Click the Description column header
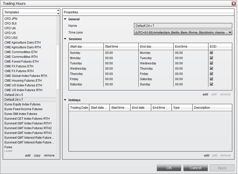 [x=212, y=107]
